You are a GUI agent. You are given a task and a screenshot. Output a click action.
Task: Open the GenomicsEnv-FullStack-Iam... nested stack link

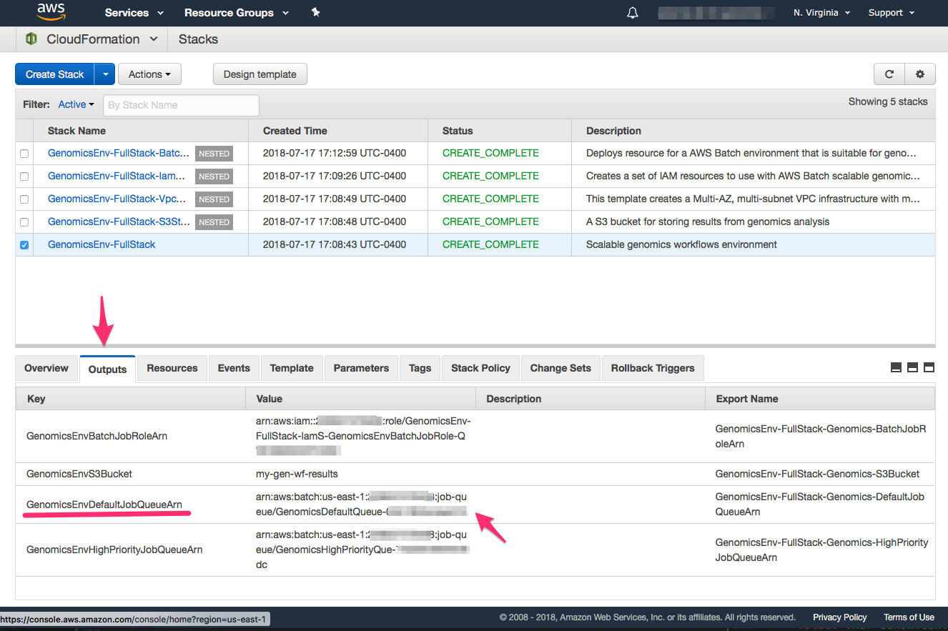pos(117,176)
